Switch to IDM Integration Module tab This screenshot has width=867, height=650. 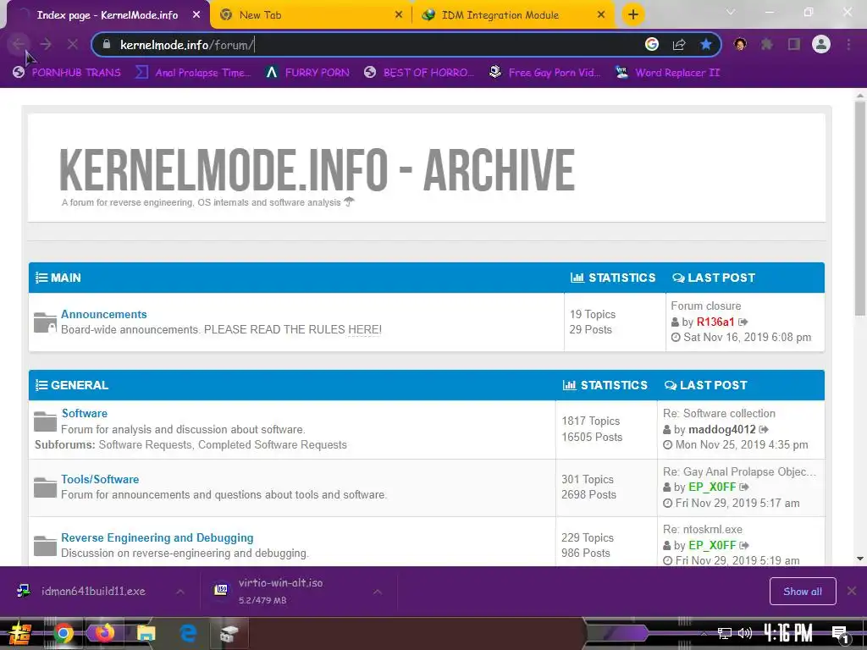pyautogui.click(x=513, y=15)
